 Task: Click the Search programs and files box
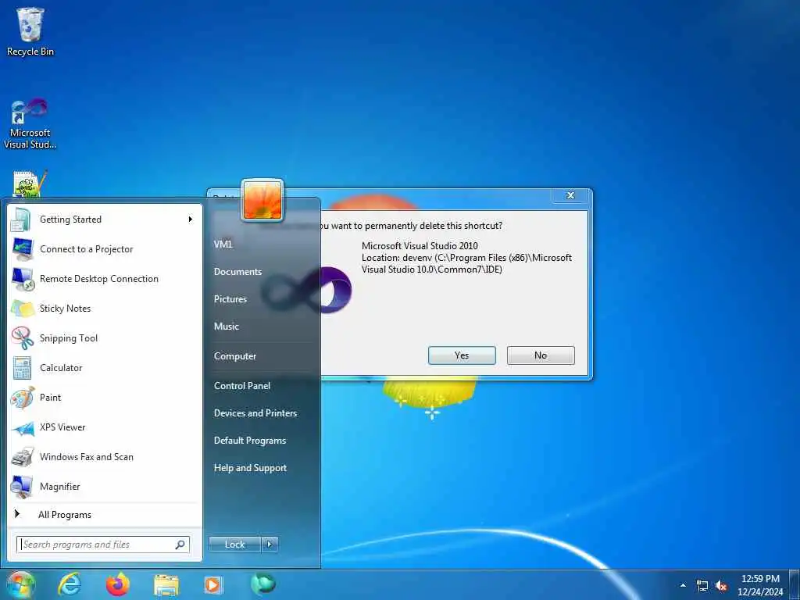pyautogui.click(x=103, y=545)
